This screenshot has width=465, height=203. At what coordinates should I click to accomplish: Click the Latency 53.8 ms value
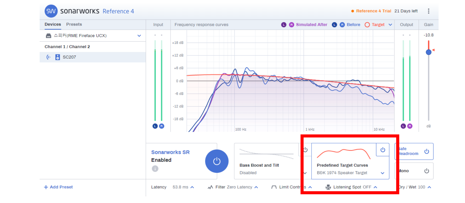coord(180,187)
